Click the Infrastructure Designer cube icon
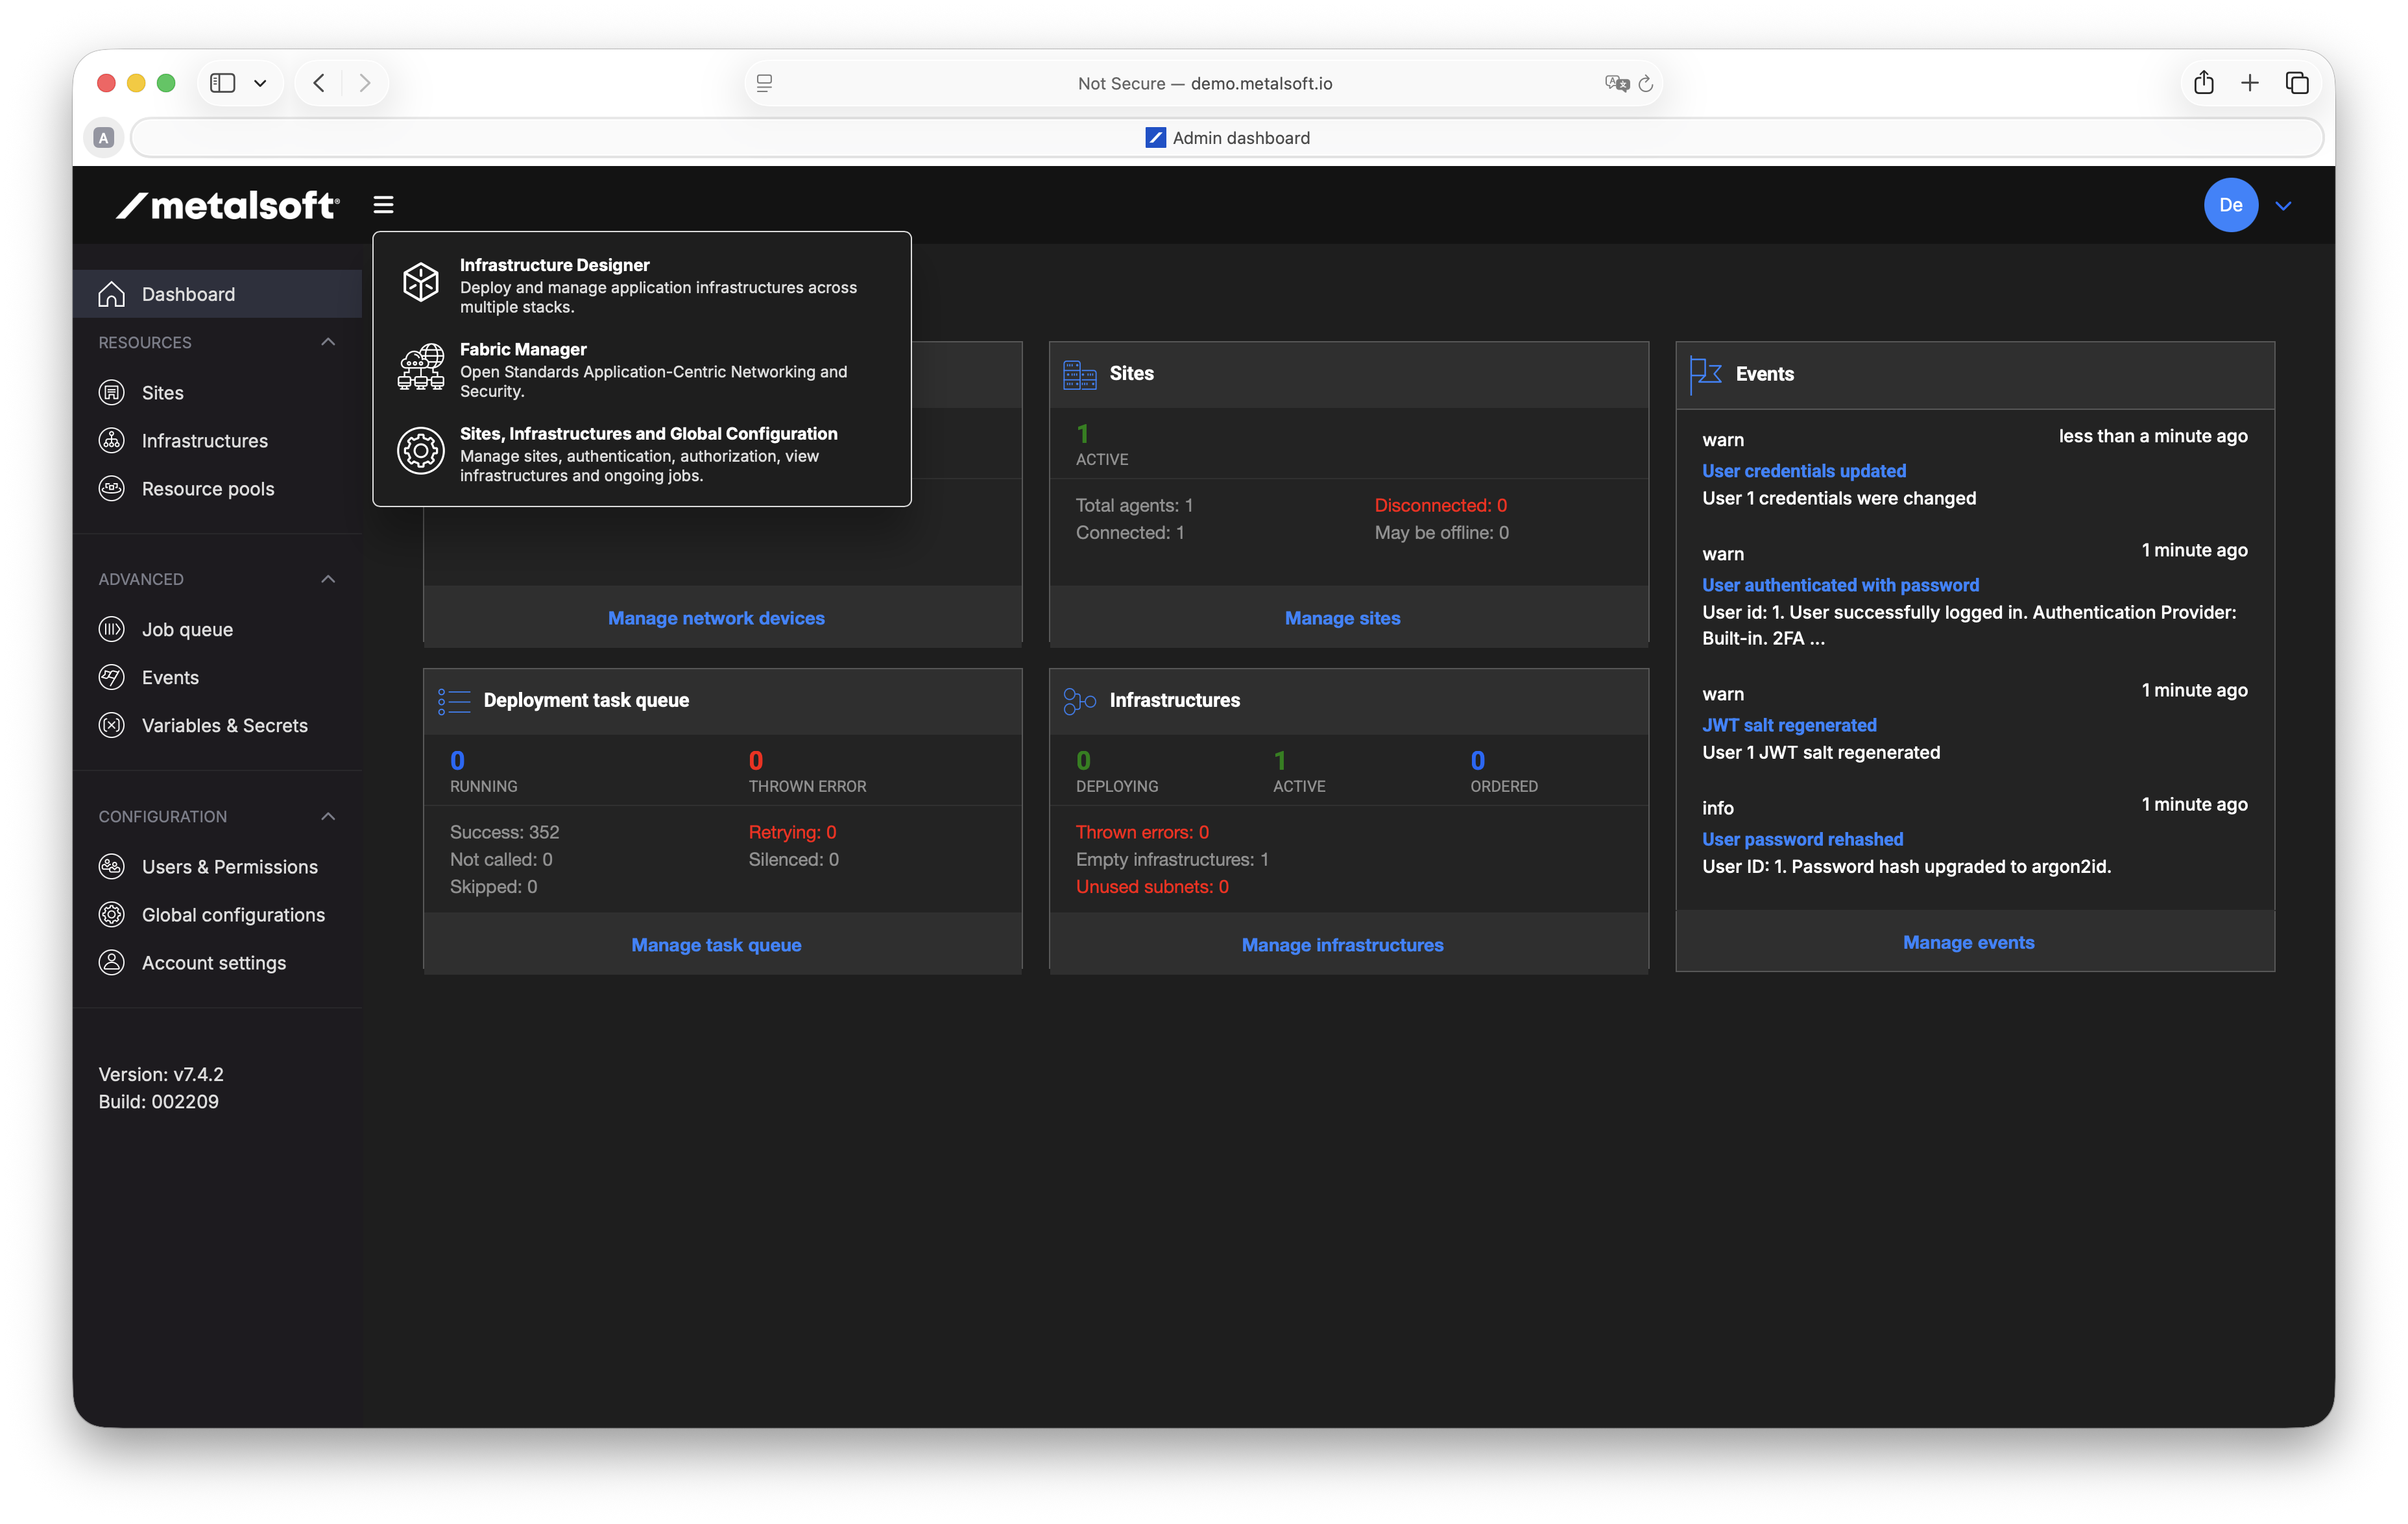The width and height of the screenshot is (2408, 1524). tap(421, 282)
